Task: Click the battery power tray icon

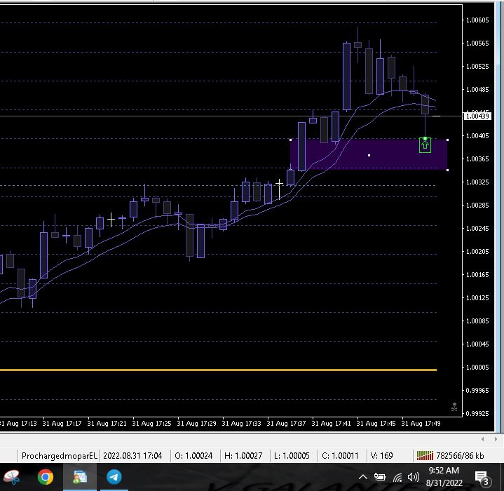Action: coord(380,477)
